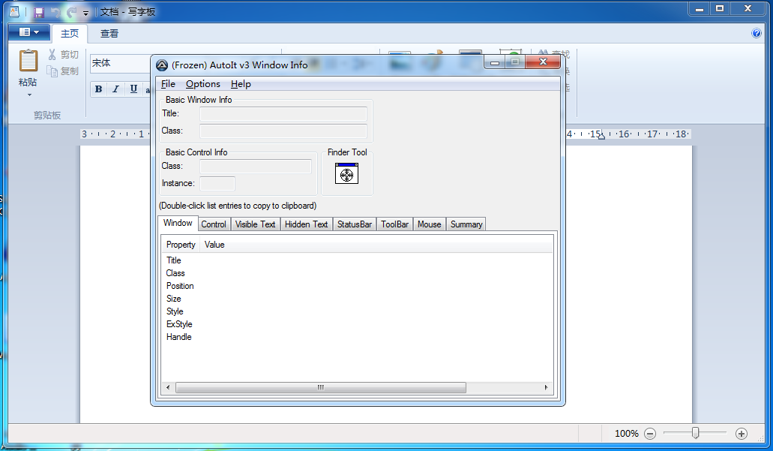The image size is (773, 451).
Task: Maximize the WordPad window
Action: coord(720,8)
